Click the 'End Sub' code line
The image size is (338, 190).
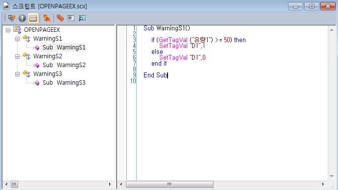155,75
